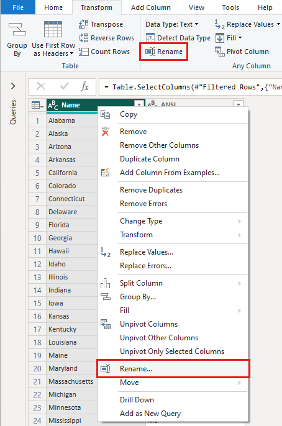
Task: Expand Split Column submenu
Action: 240,283
